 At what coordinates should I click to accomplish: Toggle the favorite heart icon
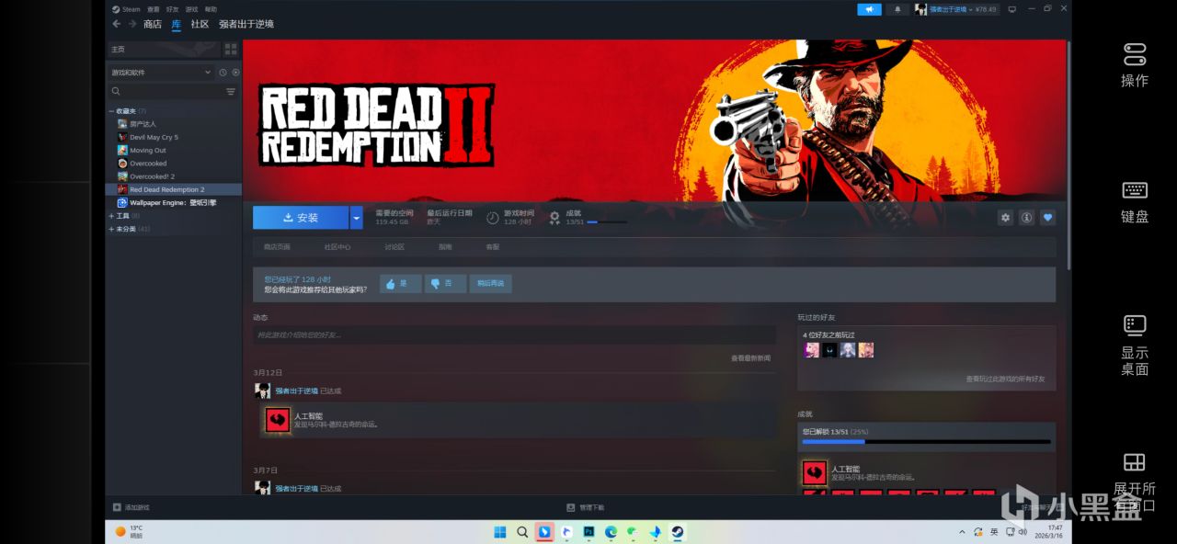(1047, 218)
